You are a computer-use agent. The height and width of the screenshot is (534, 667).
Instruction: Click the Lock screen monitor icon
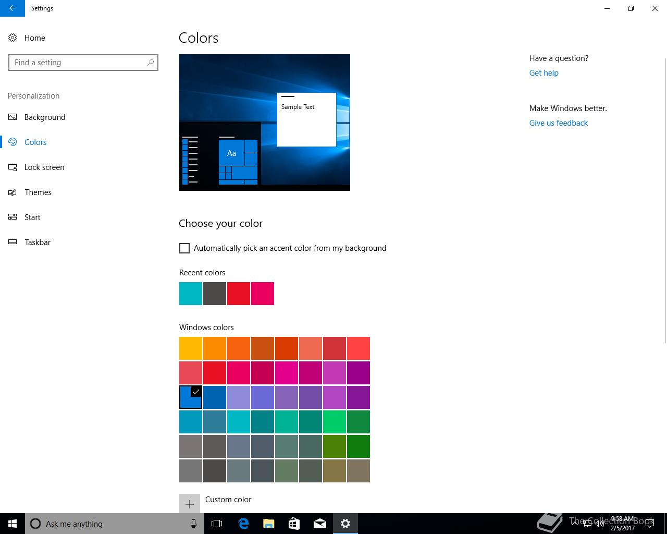coord(13,167)
